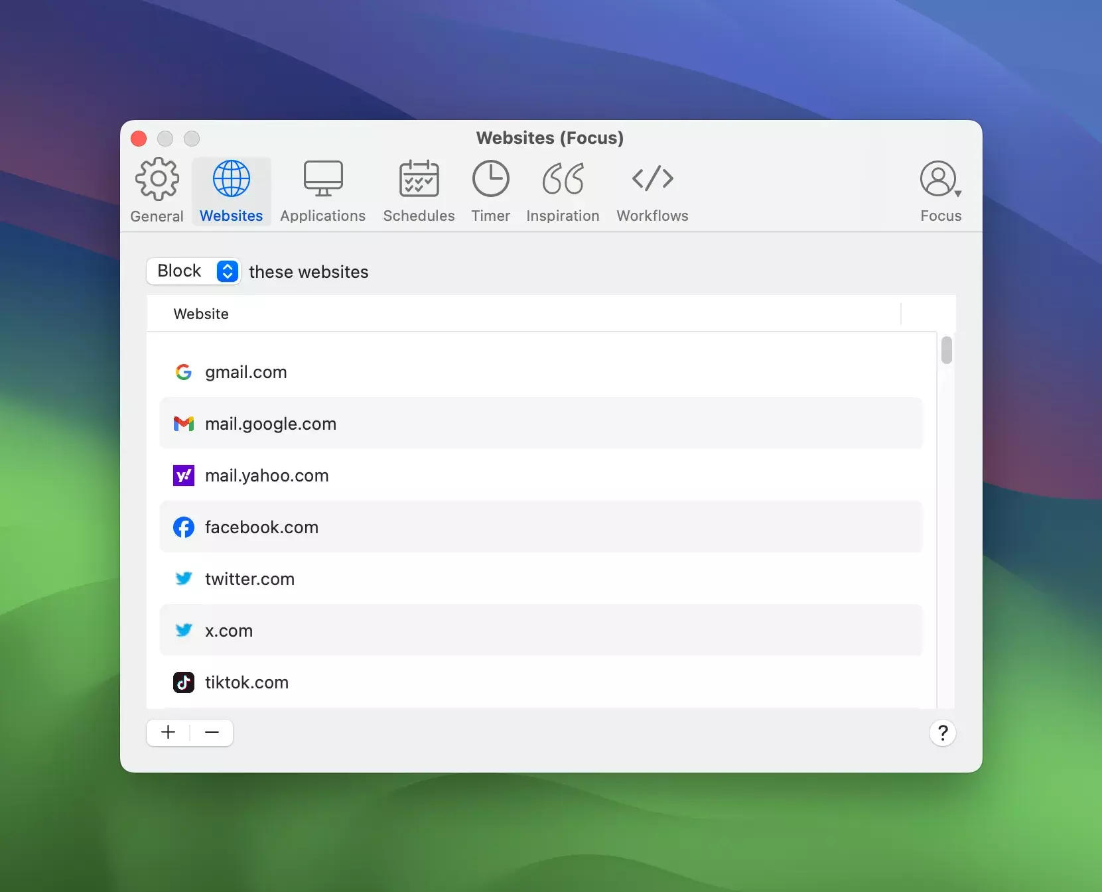
Task: Open the General settings gear icon
Action: [157, 179]
